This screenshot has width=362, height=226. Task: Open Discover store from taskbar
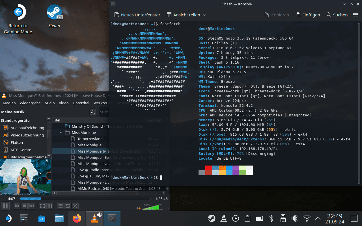pyautogui.click(x=42, y=218)
